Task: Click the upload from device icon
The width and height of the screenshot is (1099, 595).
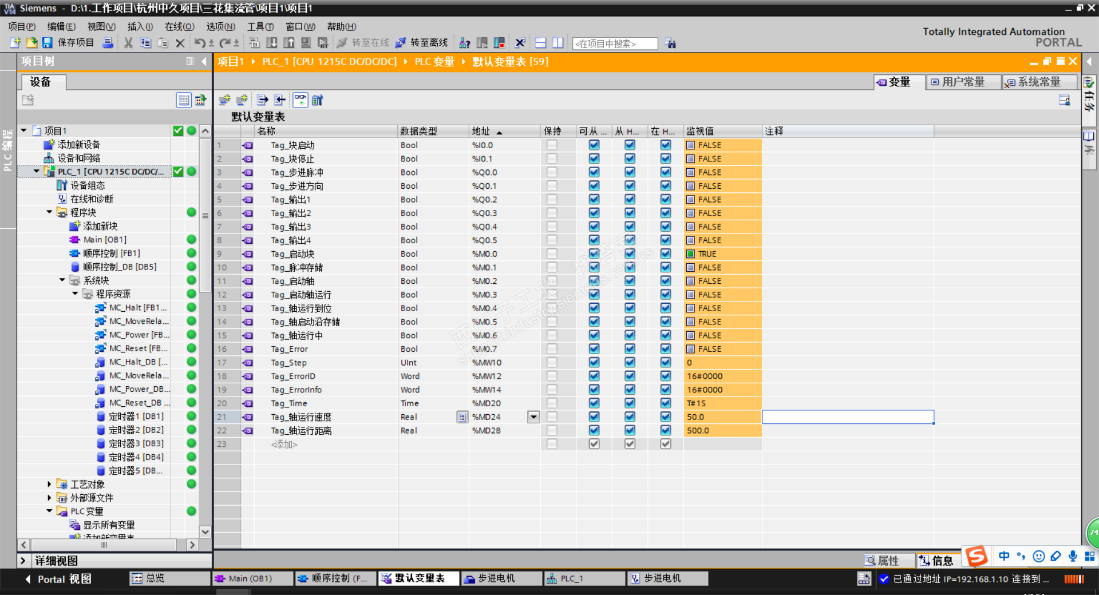Action: pyautogui.click(x=289, y=43)
